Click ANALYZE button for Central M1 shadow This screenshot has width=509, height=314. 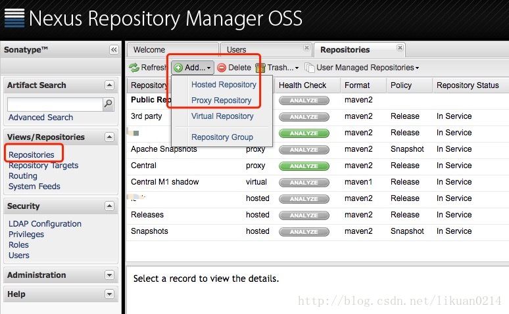[304, 183]
